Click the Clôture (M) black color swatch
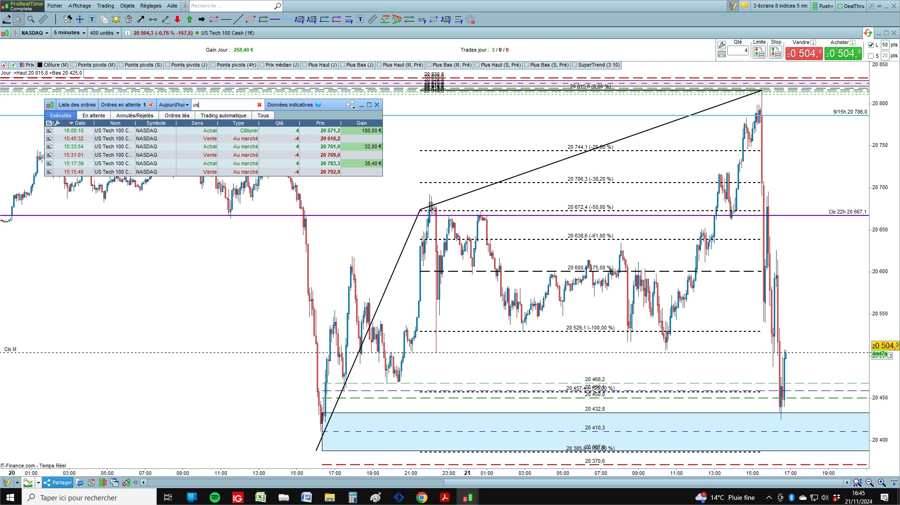Image resolution: width=900 pixels, height=505 pixels. [40, 65]
